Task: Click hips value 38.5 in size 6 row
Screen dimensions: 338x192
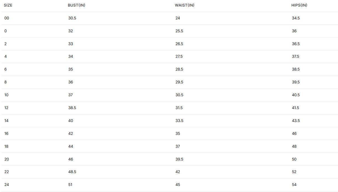Action: click(x=296, y=69)
